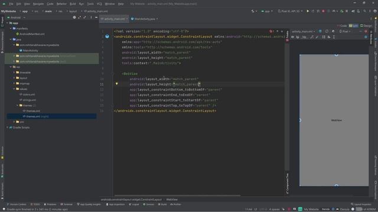Click the red error indicator in editor corner
Viewport: 378px width, 212px height.
(272, 31)
